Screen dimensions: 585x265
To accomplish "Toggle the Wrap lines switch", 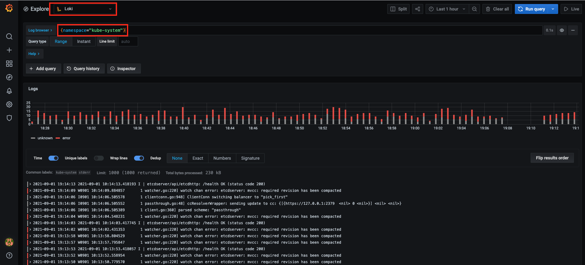I will (139, 158).
